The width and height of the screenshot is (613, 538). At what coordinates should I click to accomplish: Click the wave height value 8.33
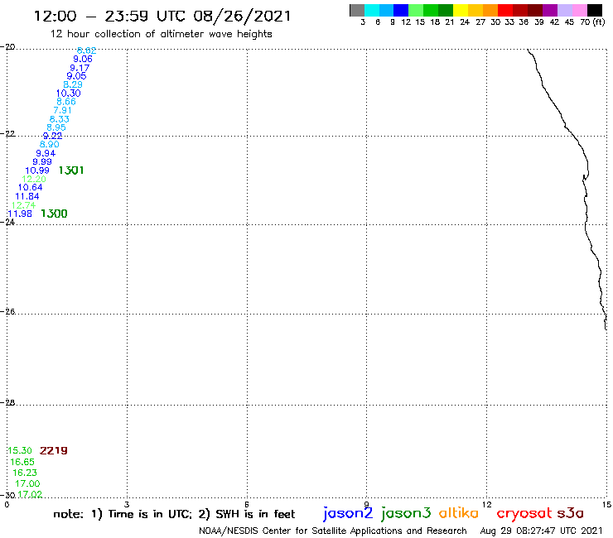[60, 119]
